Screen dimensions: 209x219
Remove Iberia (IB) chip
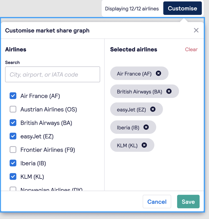(x=146, y=127)
